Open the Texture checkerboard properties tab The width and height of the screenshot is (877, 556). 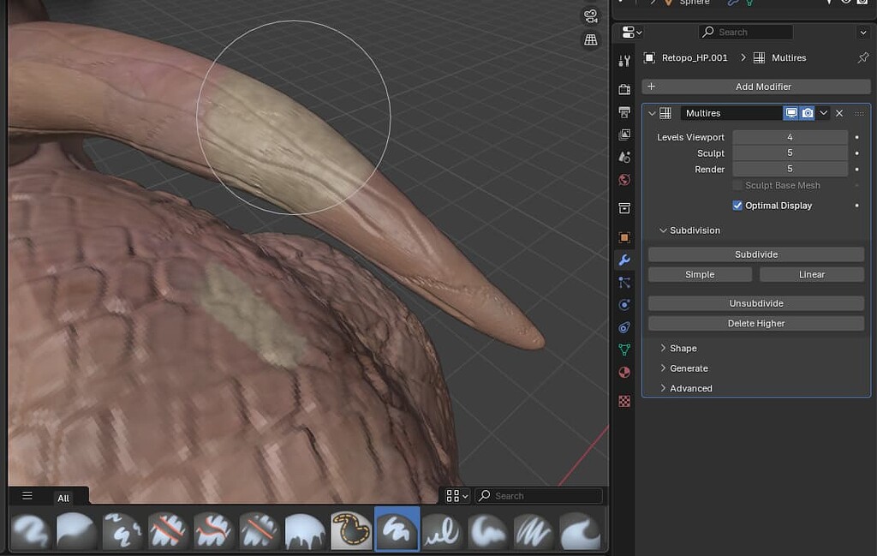(624, 401)
